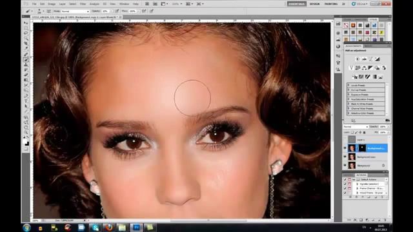
Task: Open the arrange documents dropdown
Action: tap(189, 4)
